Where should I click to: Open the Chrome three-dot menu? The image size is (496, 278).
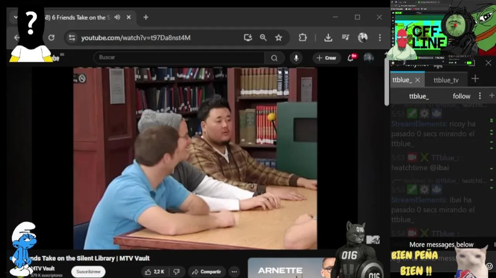pos(380,37)
